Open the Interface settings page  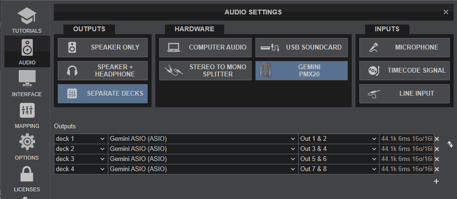coord(27,83)
